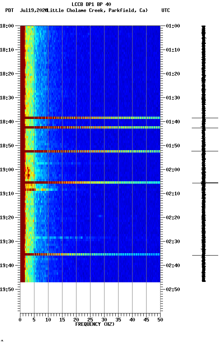The image size is (221, 345).
Task: Click the 15 Hz frequency tick label
Action: pos(62,320)
